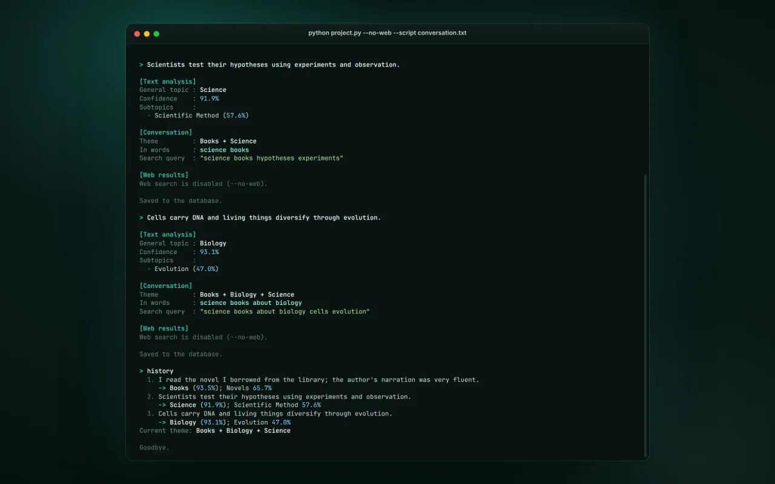The image size is (775, 484).
Task: Click the Theme value 'Books + Science'
Action: coord(228,141)
